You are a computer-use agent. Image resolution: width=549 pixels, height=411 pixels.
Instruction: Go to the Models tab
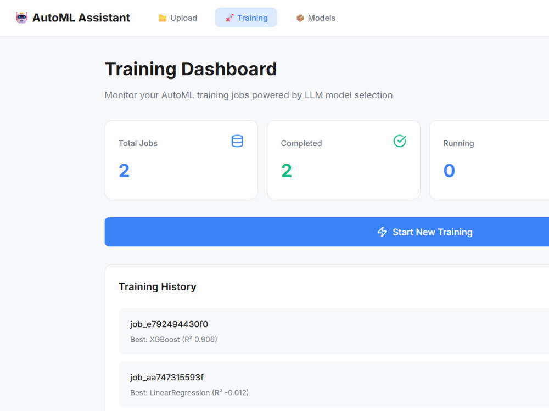pos(316,18)
